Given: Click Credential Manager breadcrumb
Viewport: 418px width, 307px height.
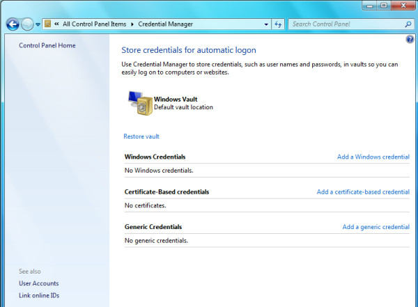Looking at the screenshot, I should click(165, 24).
